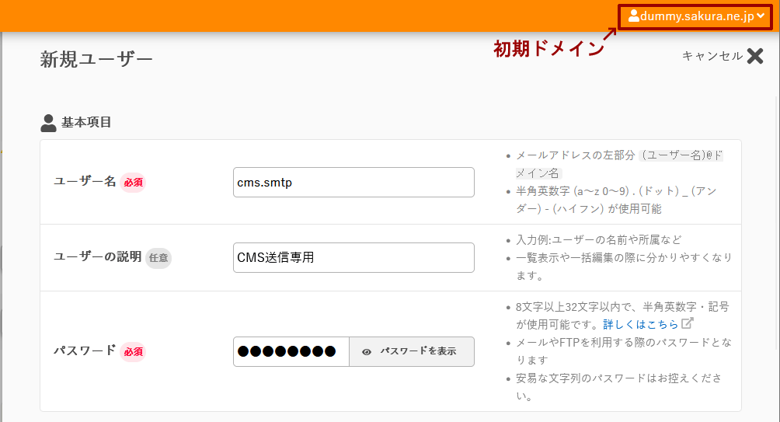Viewport: 780px width, 422px height.
Task: Click the eye icon in password button
Action: (367, 352)
